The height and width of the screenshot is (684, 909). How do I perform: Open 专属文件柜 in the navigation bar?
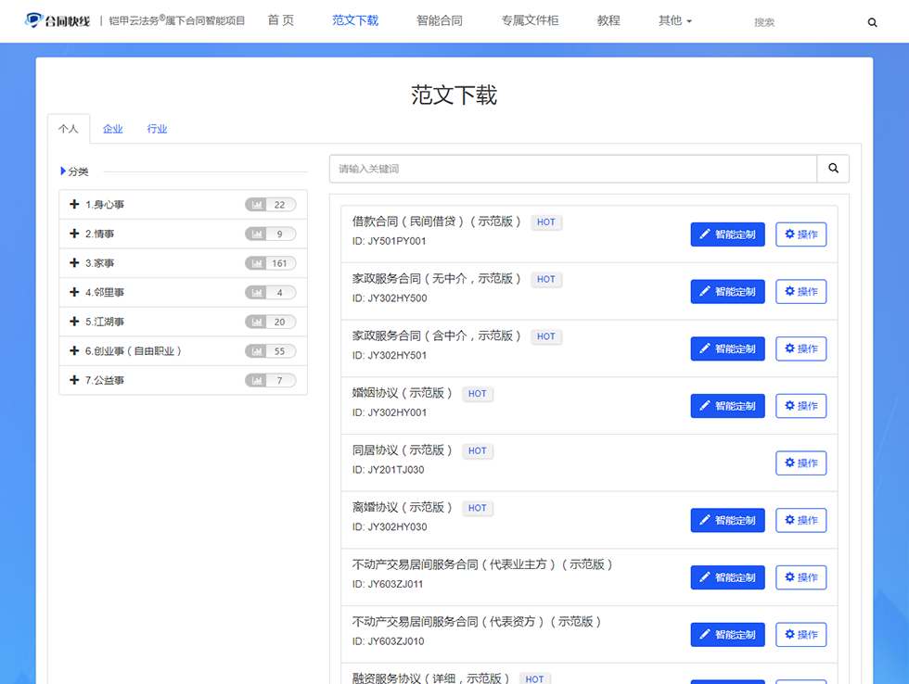(x=530, y=20)
